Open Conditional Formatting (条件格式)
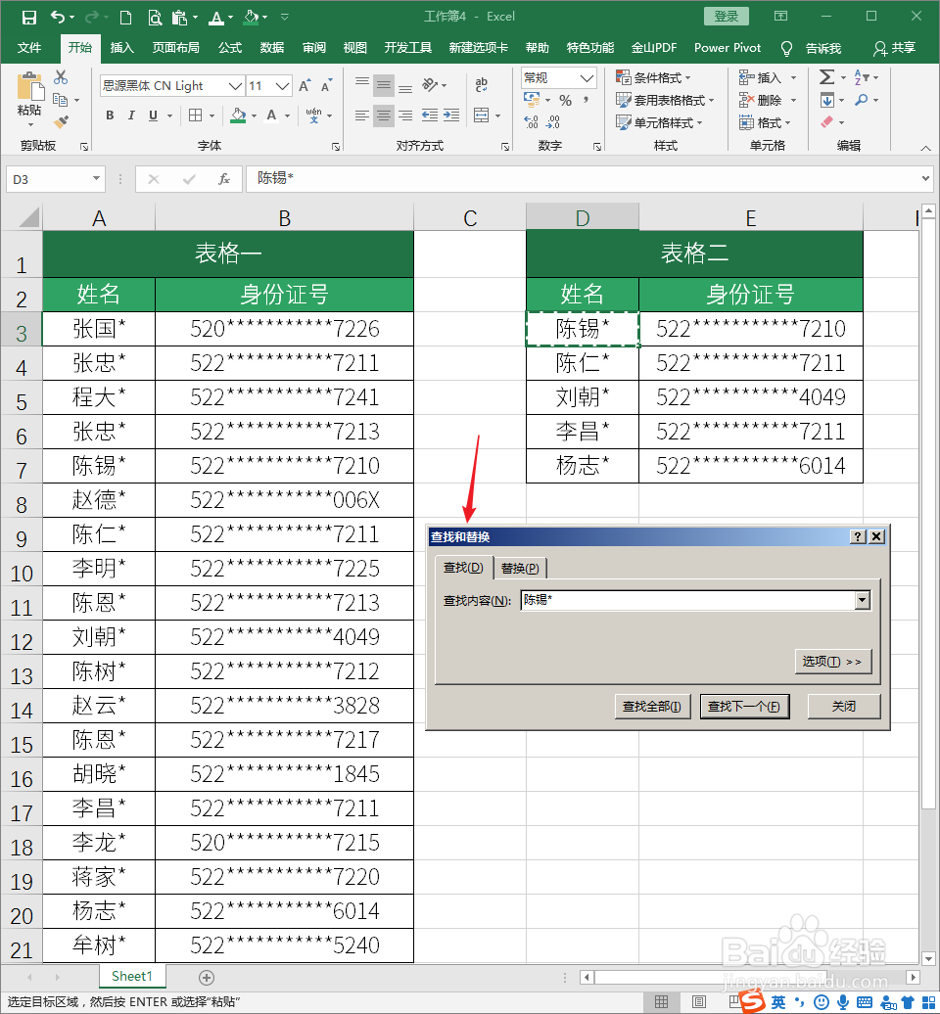This screenshot has width=940, height=1014. point(649,76)
